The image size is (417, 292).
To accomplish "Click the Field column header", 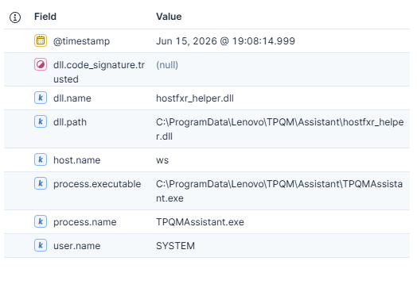I will click(45, 17).
